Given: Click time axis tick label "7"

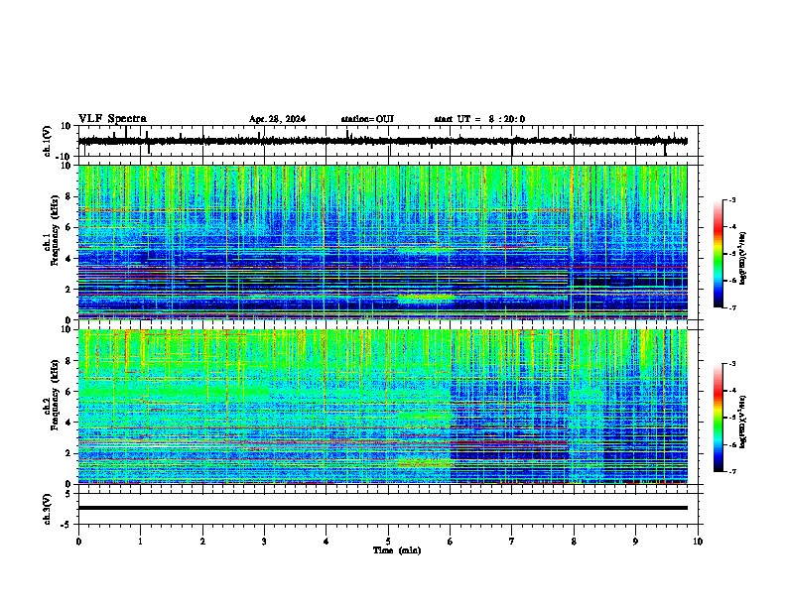Looking at the screenshot, I should coord(512,542).
